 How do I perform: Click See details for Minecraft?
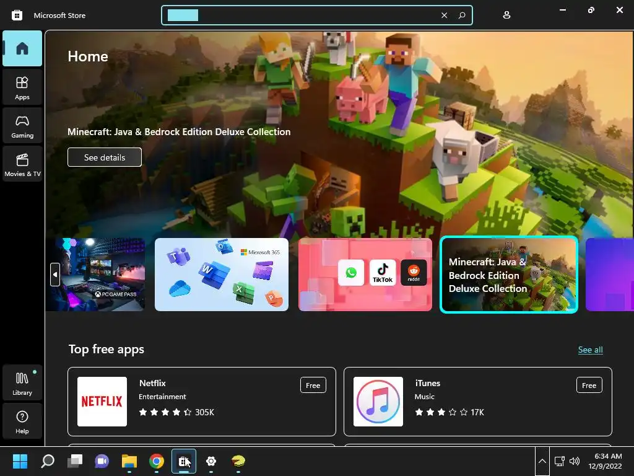coord(105,157)
